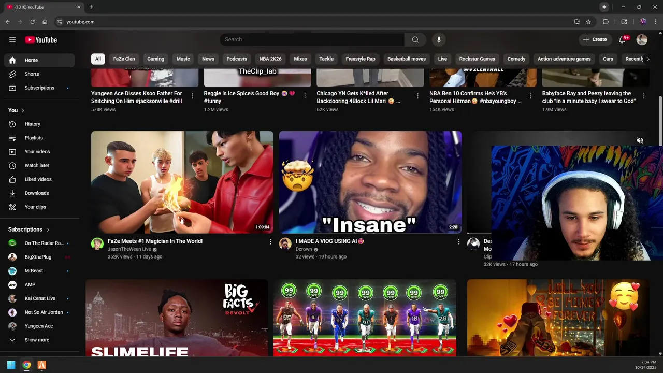The width and height of the screenshot is (663, 373).
Task: Open options for Yungeen Ace Disses video
Action: (192, 96)
